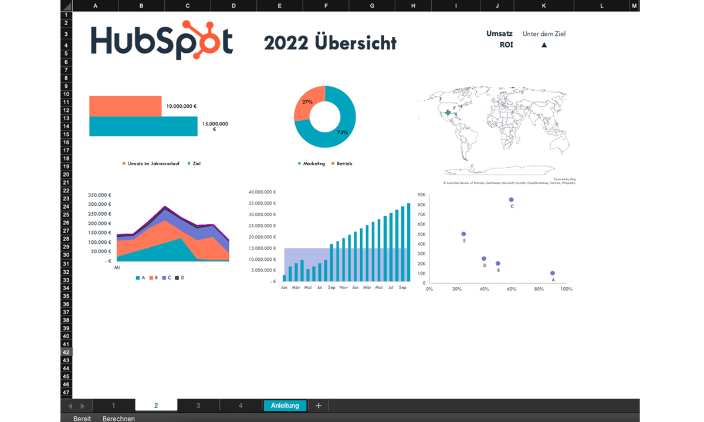Select column G header
704x422 pixels.
pyautogui.click(x=371, y=6)
